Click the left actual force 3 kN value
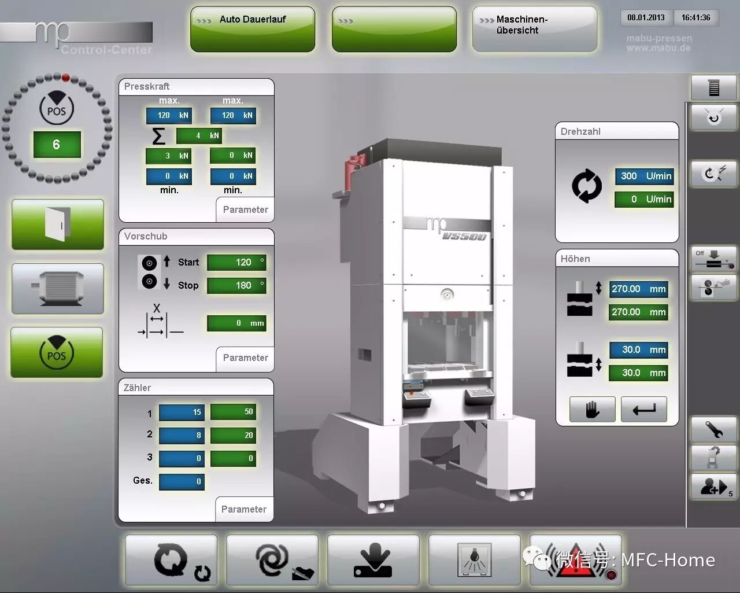Screen dimensions: 740x593 [x=168, y=156]
